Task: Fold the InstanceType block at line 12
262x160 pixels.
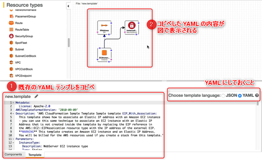Action: pos(13,143)
